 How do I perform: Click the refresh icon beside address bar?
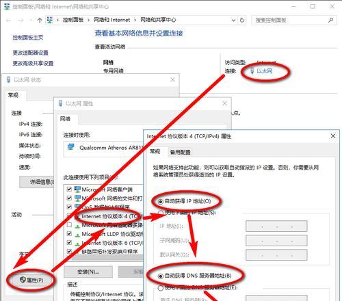point(242,20)
